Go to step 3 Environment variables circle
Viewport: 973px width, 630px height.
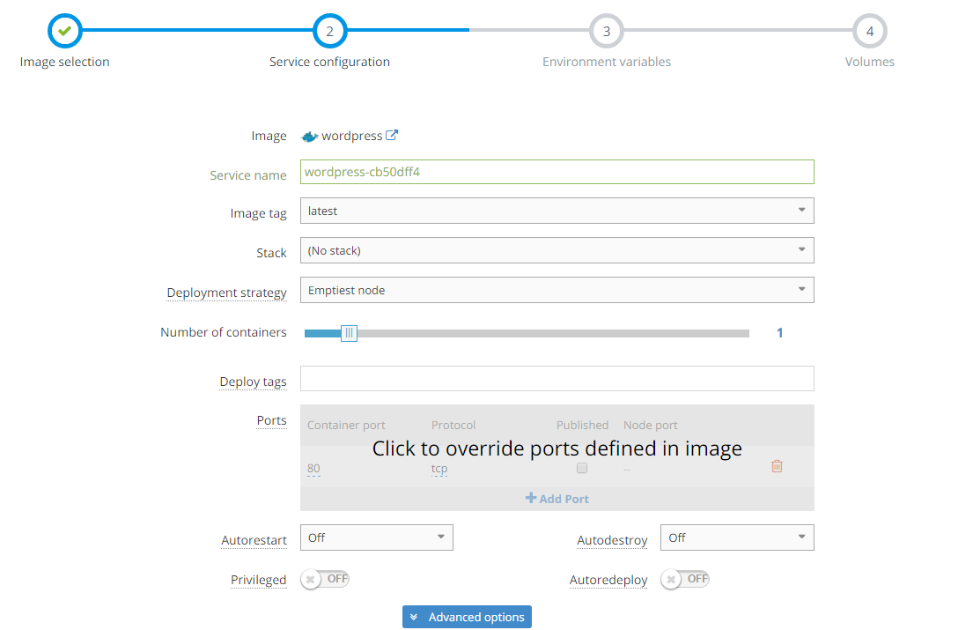(606, 32)
